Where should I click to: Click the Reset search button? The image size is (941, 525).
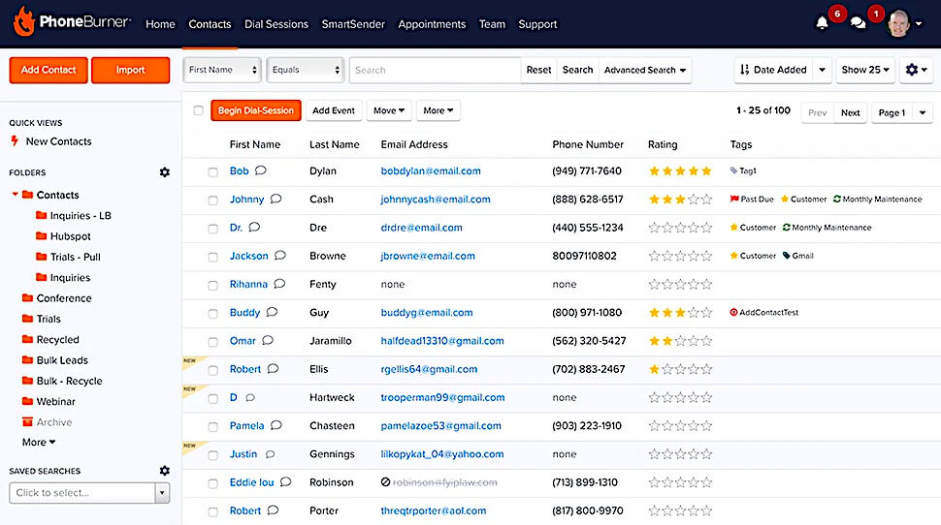point(538,70)
